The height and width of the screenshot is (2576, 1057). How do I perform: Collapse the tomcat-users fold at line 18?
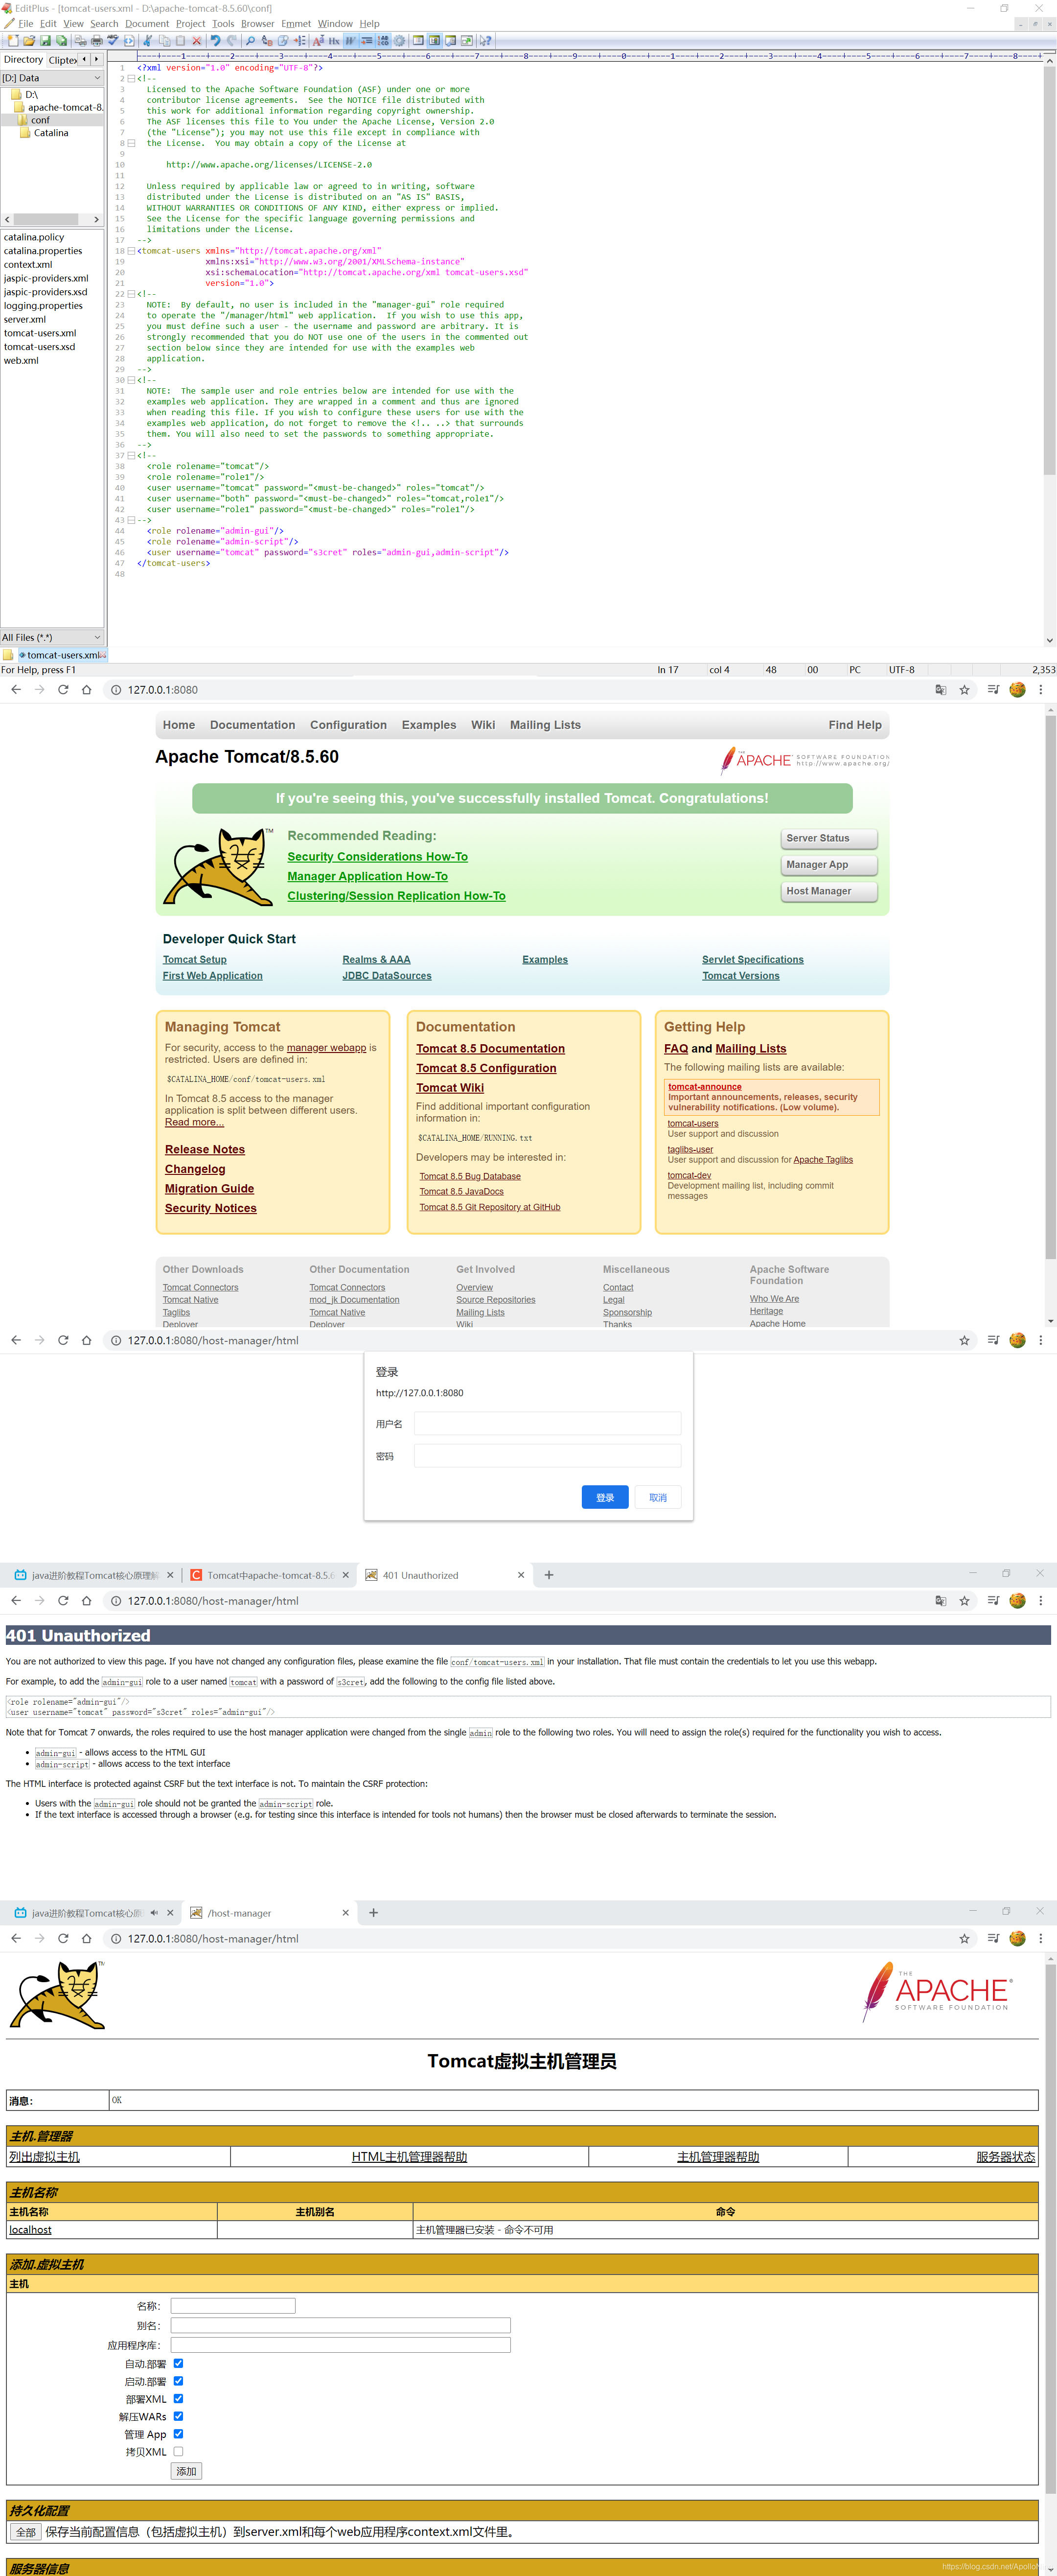[x=131, y=251]
